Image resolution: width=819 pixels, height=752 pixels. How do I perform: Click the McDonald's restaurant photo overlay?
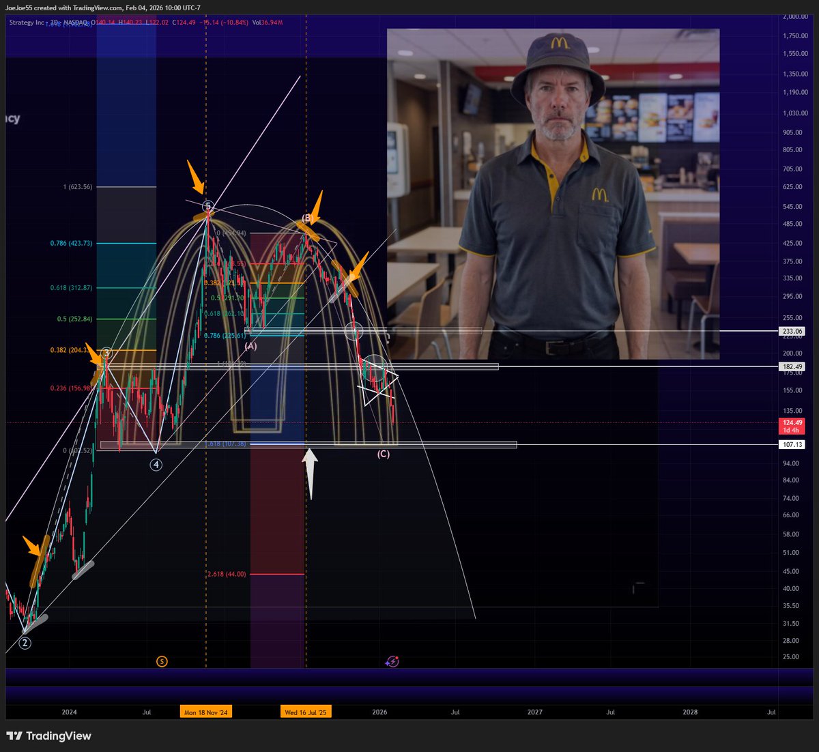point(554,194)
